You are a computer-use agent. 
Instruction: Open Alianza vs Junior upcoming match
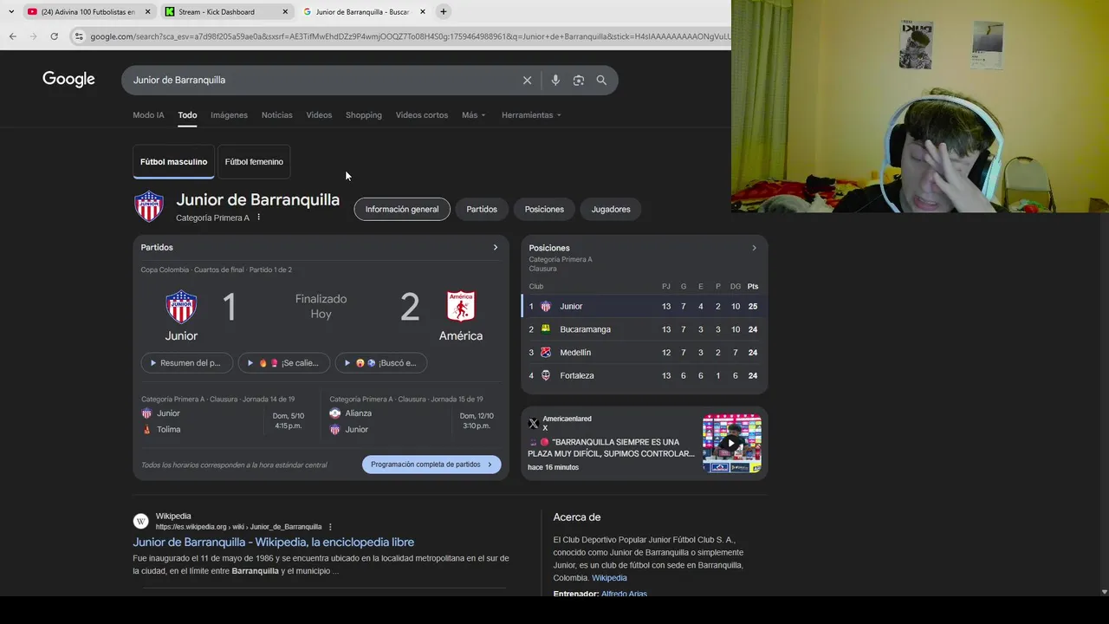pyautogui.click(x=412, y=416)
